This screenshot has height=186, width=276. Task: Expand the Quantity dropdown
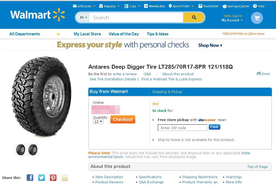[98, 122]
